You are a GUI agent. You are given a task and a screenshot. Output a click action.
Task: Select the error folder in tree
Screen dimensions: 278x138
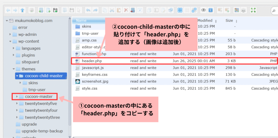click(20, 28)
